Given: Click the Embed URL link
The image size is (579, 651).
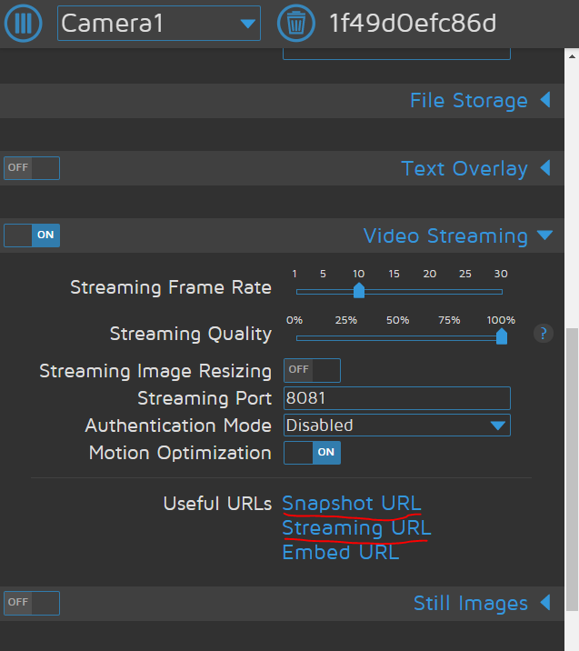Looking at the screenshot, I should pos(341,552).
